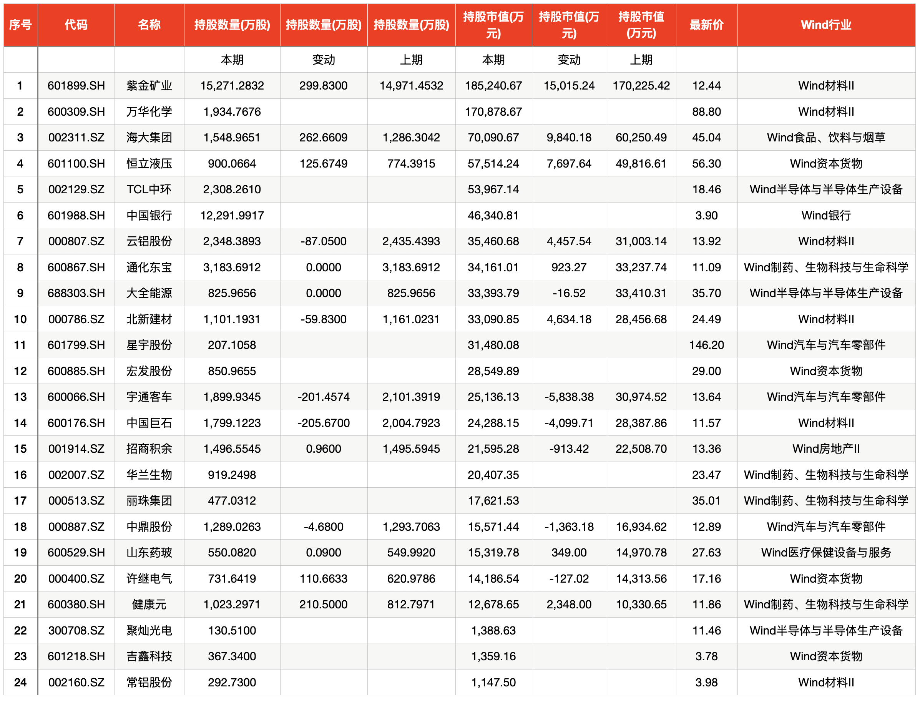
Task: Select the 紫金矿业 name cell
Action: tap(149, 86)
